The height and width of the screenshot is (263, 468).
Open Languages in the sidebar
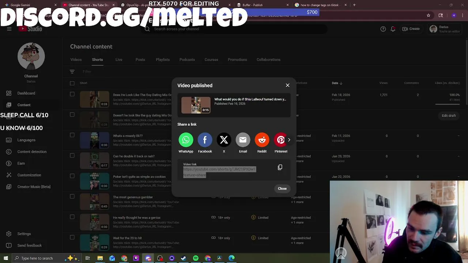(26, 140)
